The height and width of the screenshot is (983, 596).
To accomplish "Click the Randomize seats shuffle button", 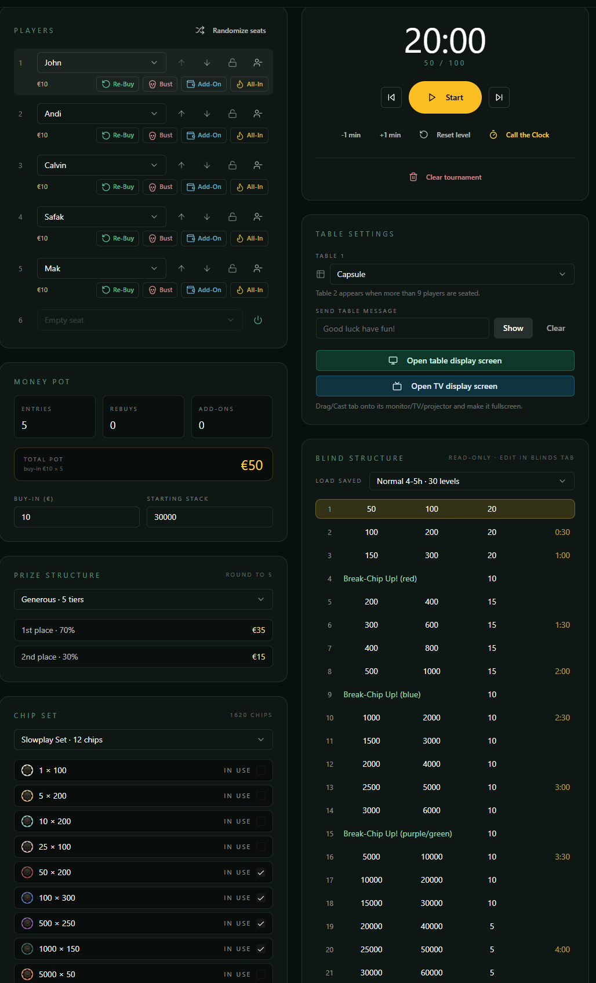I will click(x=231, y=31).
